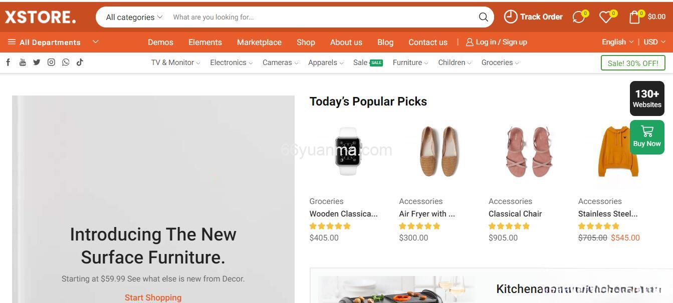Open the compare icon in header
This screenshot has height=303, width=673.
579,17
